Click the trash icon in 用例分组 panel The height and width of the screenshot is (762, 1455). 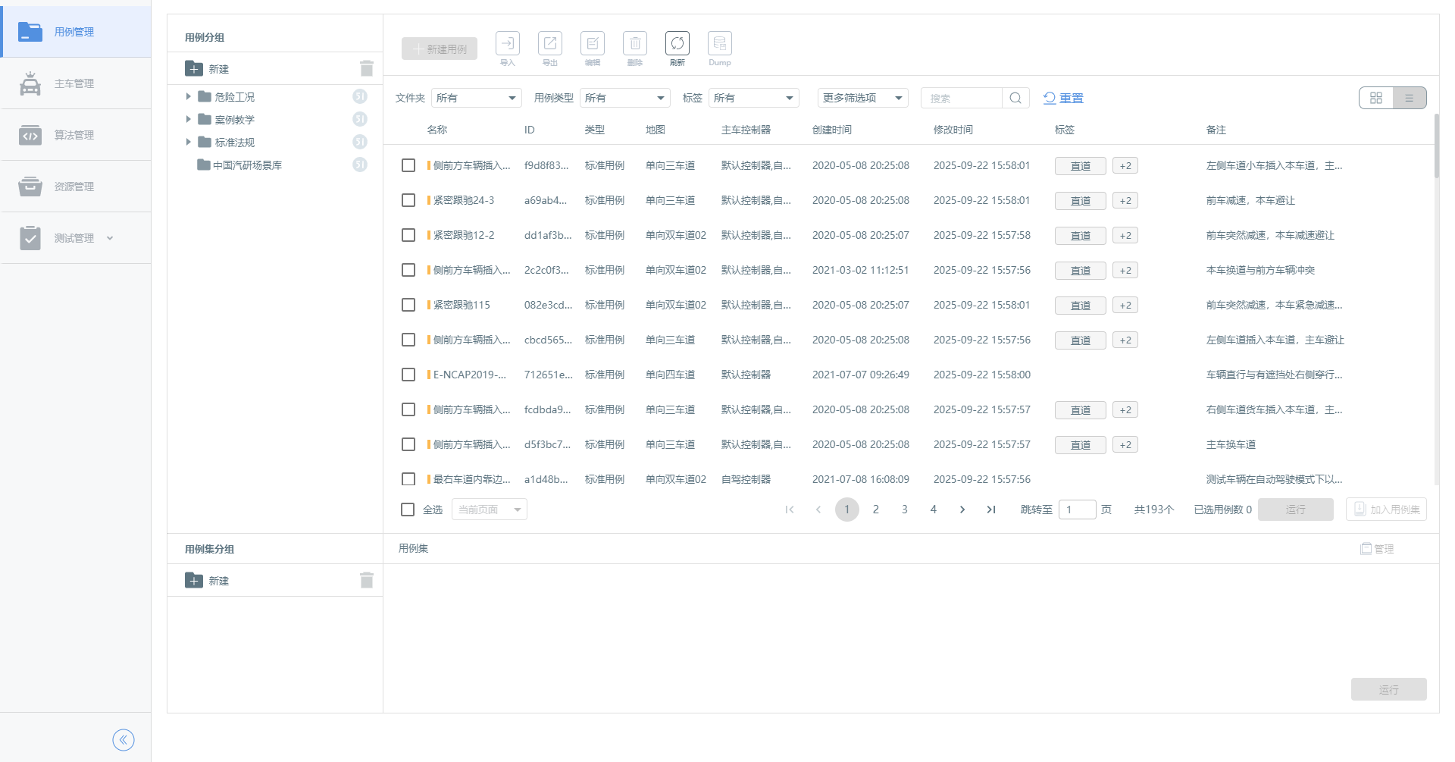pos(367,69)
